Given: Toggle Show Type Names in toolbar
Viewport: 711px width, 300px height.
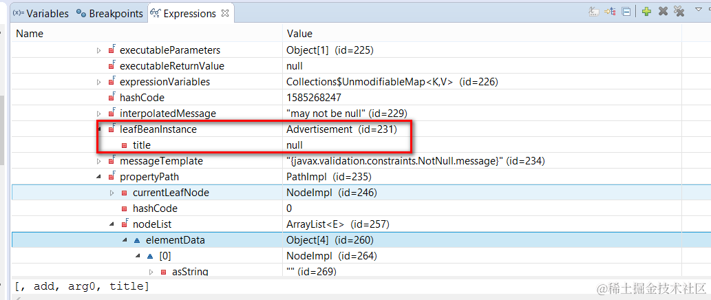Looking at the screenshot, I should pyautogui.click(x=593, y=12).
